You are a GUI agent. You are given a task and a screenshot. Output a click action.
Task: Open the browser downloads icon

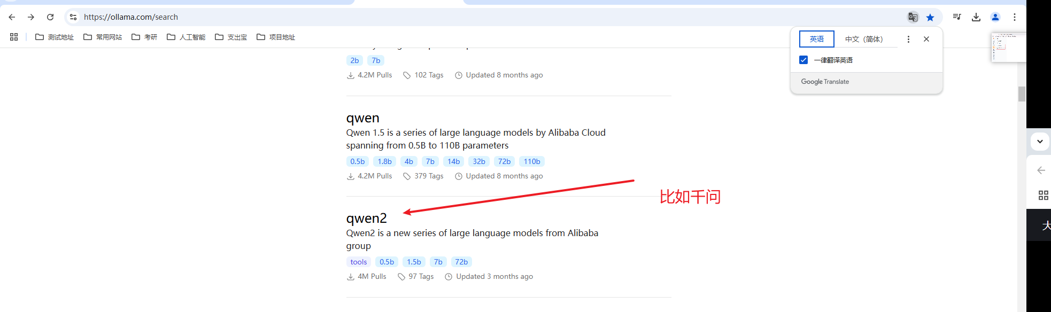click(976, 17)
